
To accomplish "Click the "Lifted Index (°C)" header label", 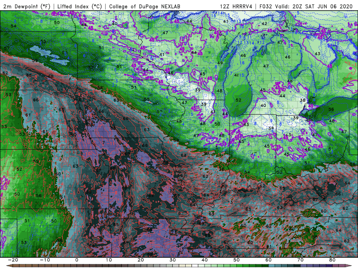I will tap(80, 7).
